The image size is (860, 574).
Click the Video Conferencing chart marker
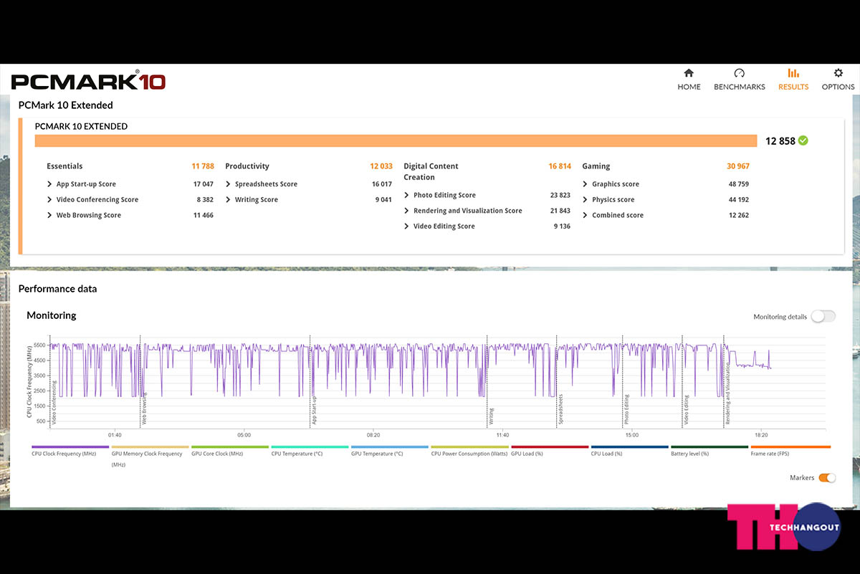[54, 403]
